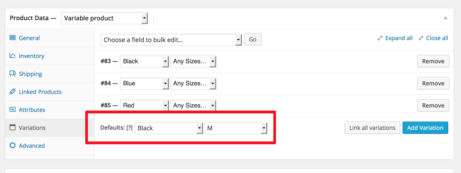Click the Inventory chart icon

[x=12, y=56]
